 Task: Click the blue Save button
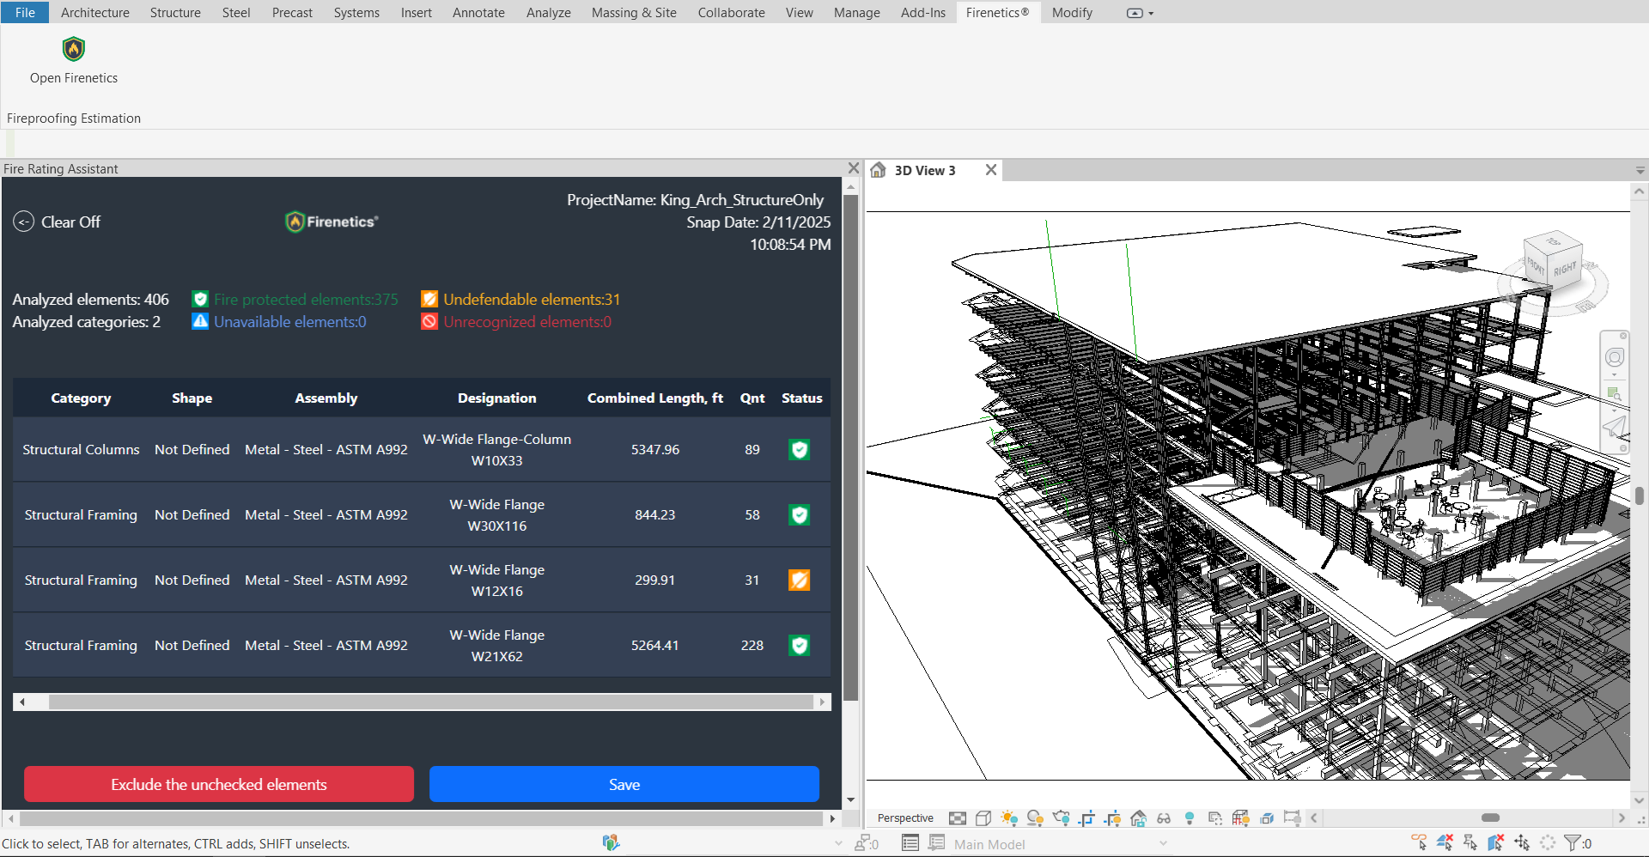624,784
